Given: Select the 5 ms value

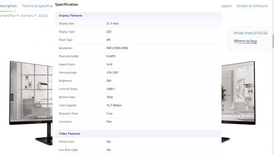Looking at the screenshot, I should coord(110,114).
